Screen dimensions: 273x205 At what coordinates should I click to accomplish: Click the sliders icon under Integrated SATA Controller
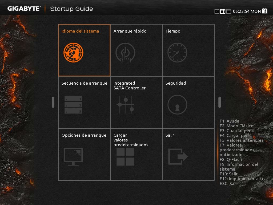coord(125,105)
